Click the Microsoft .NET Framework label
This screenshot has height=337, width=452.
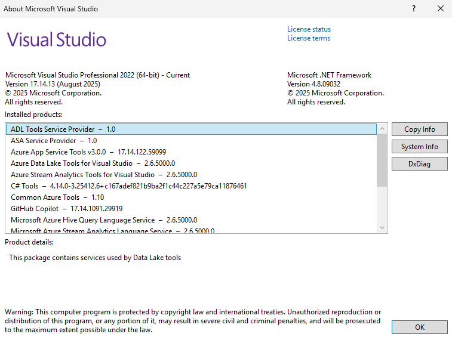click(x=329, y=75)
